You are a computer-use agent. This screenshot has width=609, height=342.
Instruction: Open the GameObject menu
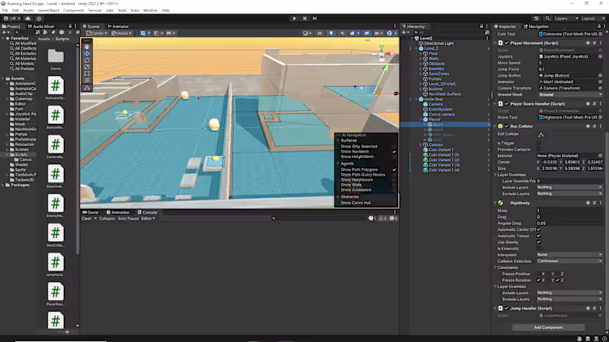47,11
